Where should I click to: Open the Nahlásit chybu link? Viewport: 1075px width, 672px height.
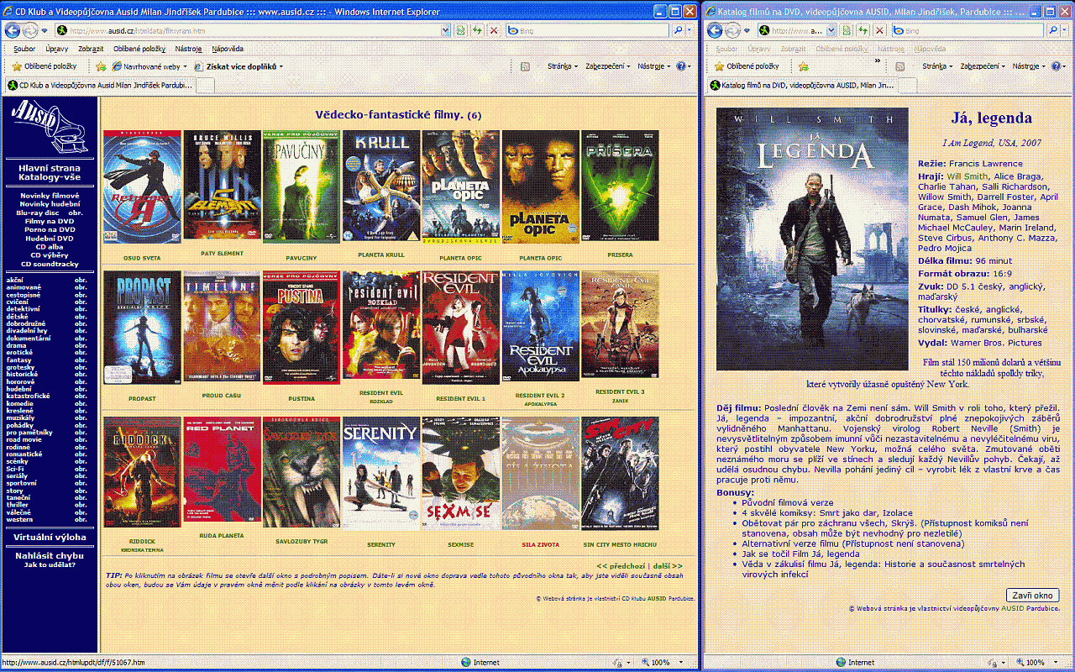(50, 555)
